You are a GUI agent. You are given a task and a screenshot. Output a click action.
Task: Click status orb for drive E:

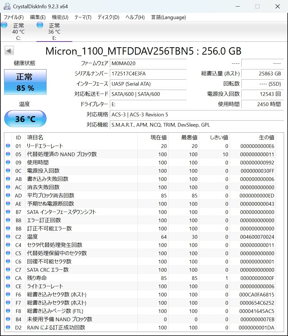(40, 25)
